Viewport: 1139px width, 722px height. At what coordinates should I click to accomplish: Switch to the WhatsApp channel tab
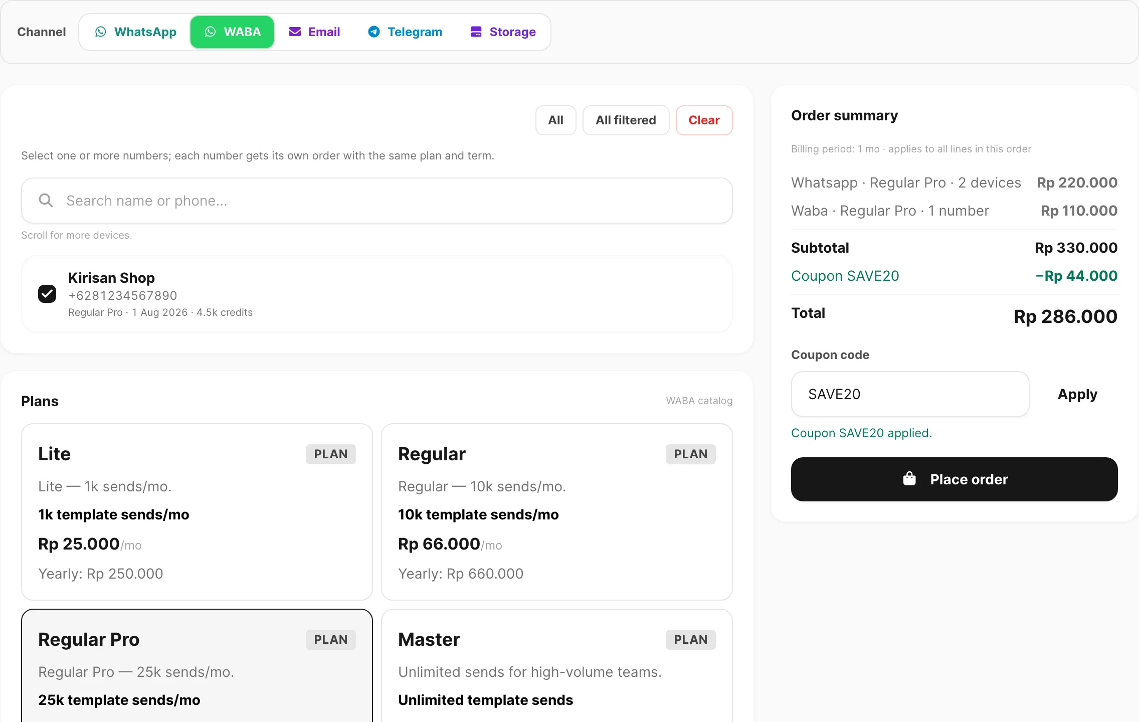point(135,32)
